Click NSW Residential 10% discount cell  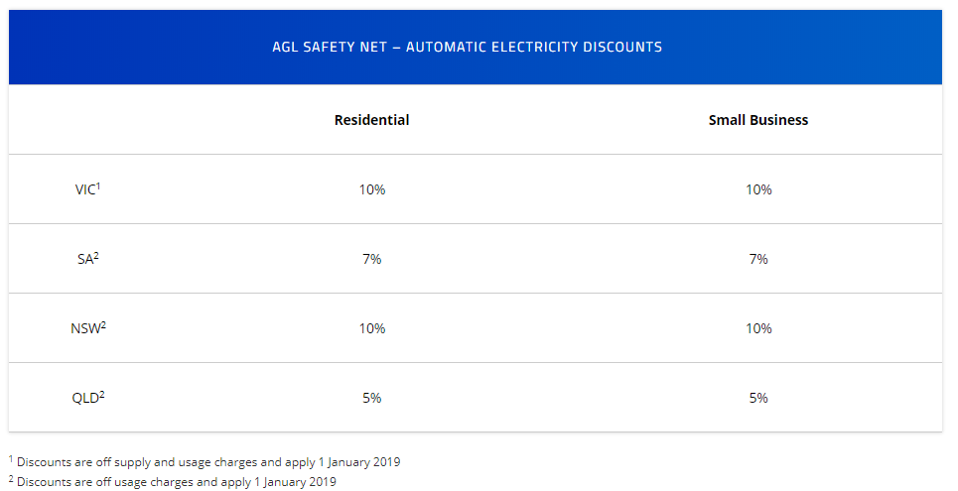click(x=371, y=328)
